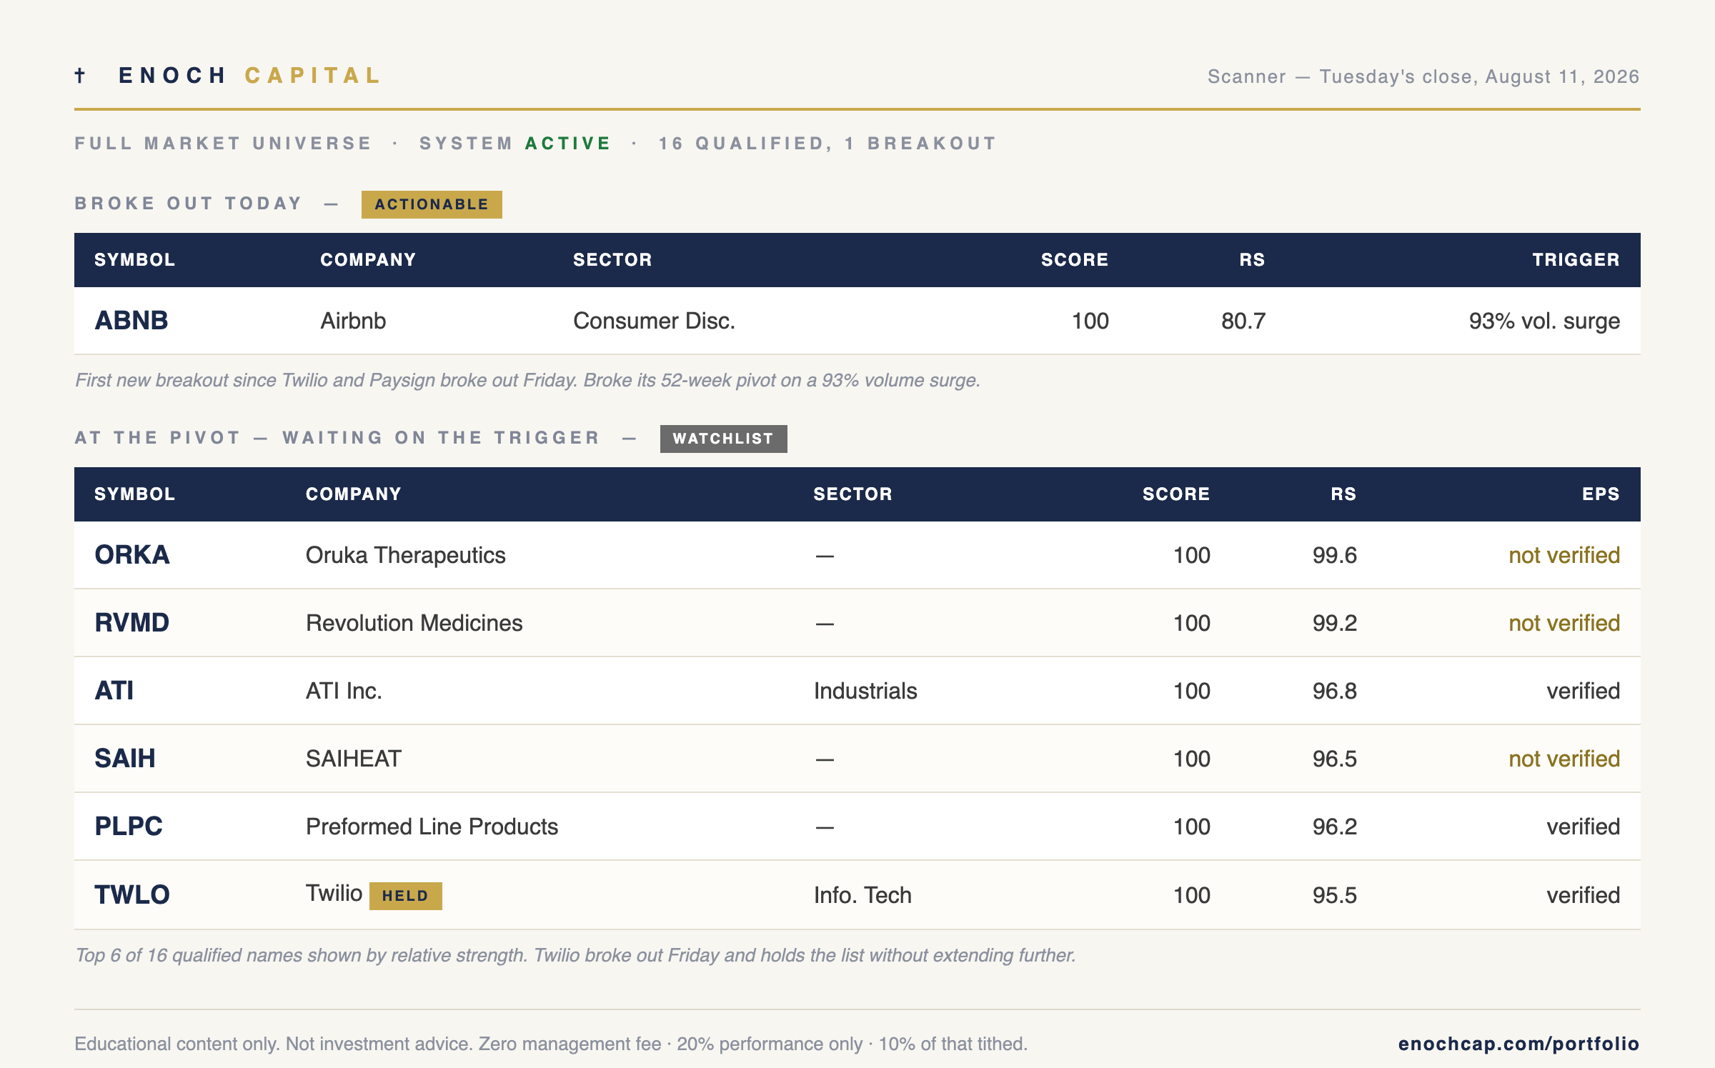Click the ACTIONABLE badge

point(432,204)
